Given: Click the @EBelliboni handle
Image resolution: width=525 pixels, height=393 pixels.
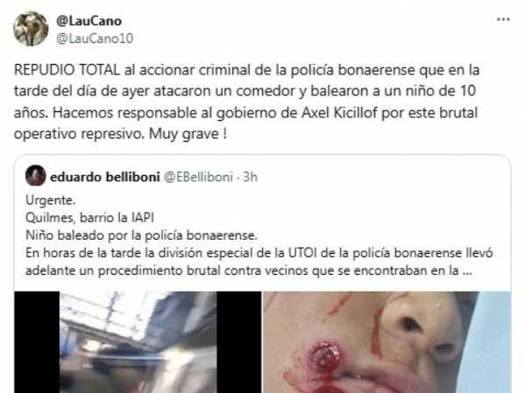Looking at the screenshot, I should pyautogui.click(x=198, y=177).
